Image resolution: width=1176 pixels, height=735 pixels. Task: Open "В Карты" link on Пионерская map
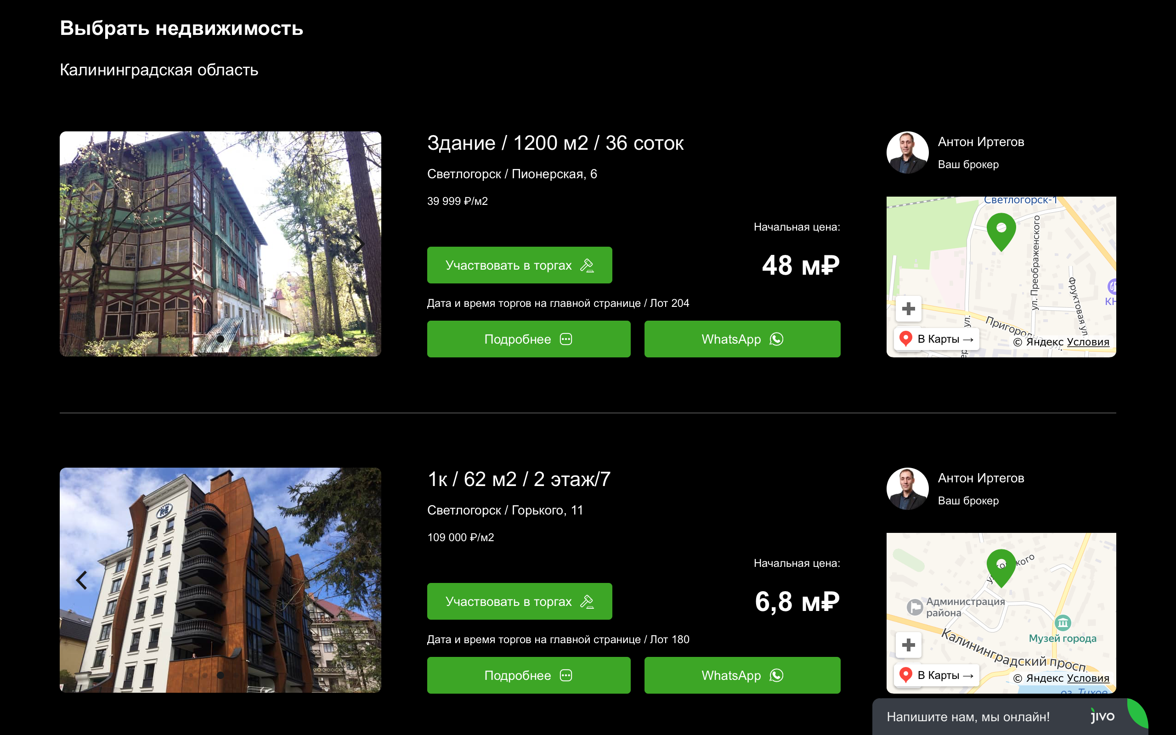936,339
